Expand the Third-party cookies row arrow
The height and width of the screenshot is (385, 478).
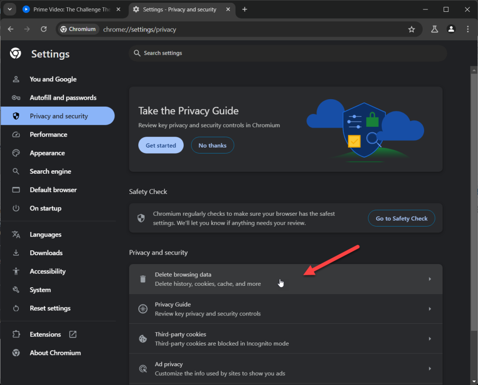(430, 339)
